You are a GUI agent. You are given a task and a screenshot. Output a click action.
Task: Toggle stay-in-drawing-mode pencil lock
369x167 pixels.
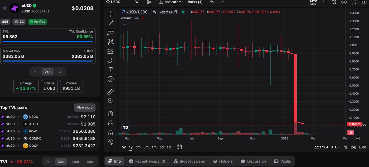pyautogui.click(x=111, y=123)
